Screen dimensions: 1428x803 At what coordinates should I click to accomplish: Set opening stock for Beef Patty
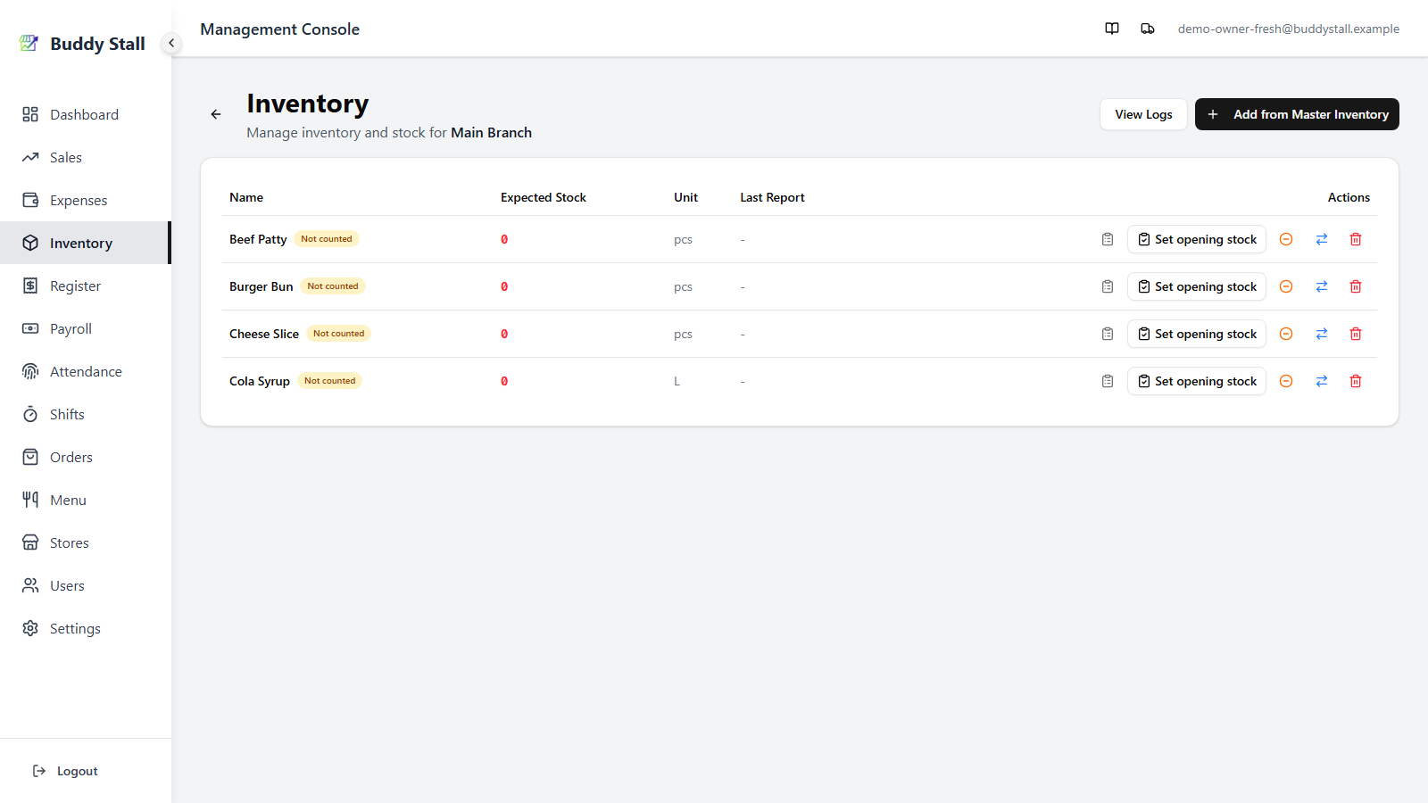(1196, 239)
